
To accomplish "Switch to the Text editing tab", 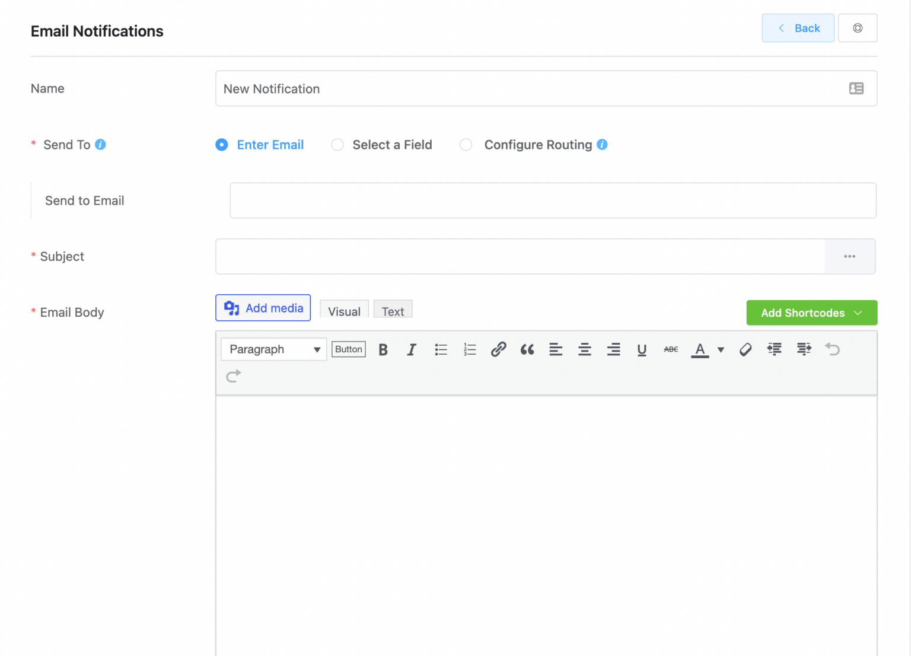I will 393,311.
